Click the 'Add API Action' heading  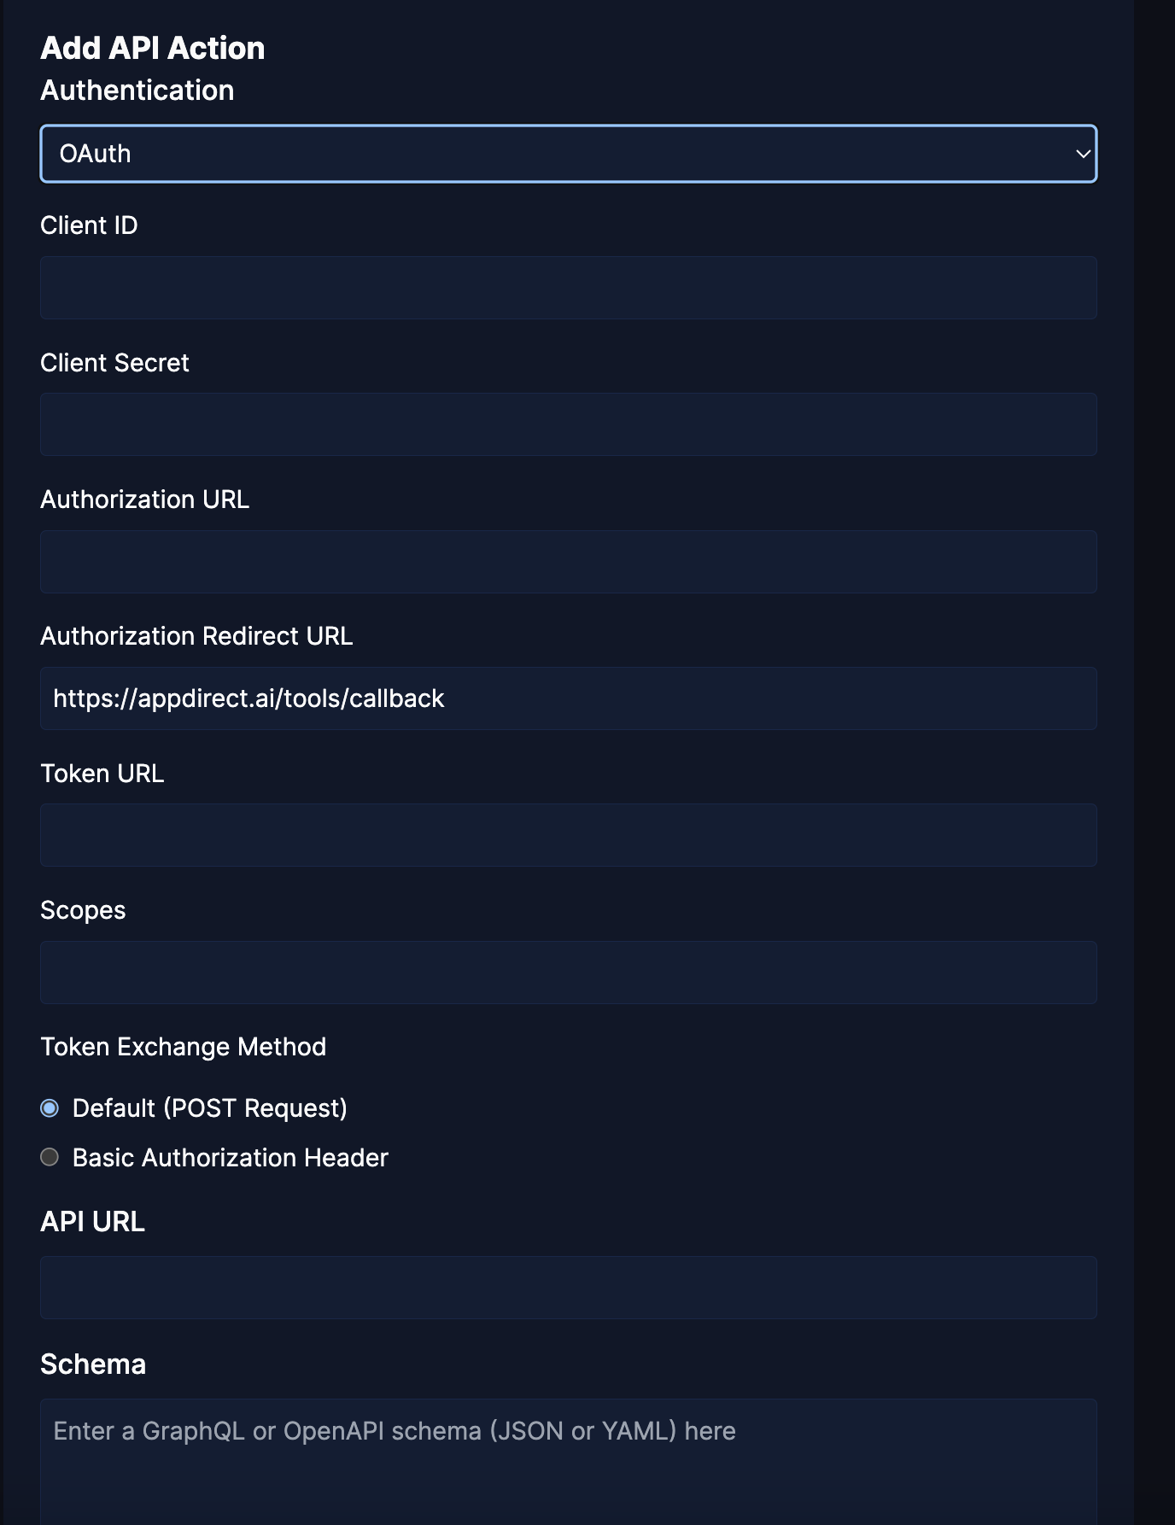click(153, 48)
